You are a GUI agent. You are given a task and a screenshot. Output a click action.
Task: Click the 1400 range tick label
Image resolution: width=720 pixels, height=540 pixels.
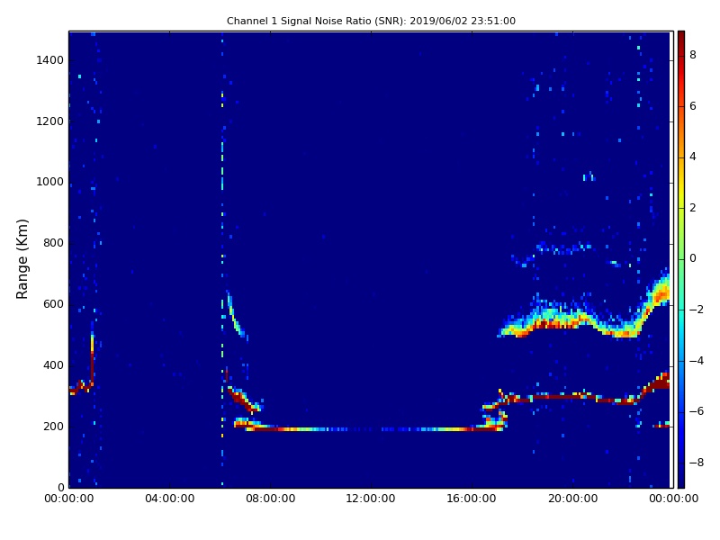pyautogui.click(x=49, y=60)
